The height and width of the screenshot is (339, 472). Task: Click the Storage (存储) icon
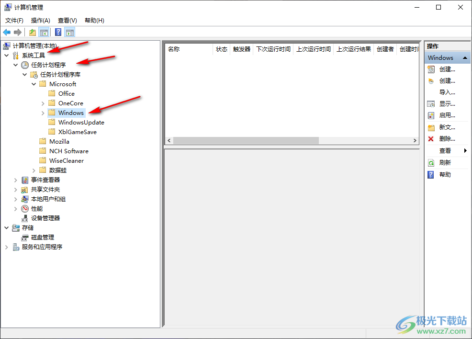[16, 228]
